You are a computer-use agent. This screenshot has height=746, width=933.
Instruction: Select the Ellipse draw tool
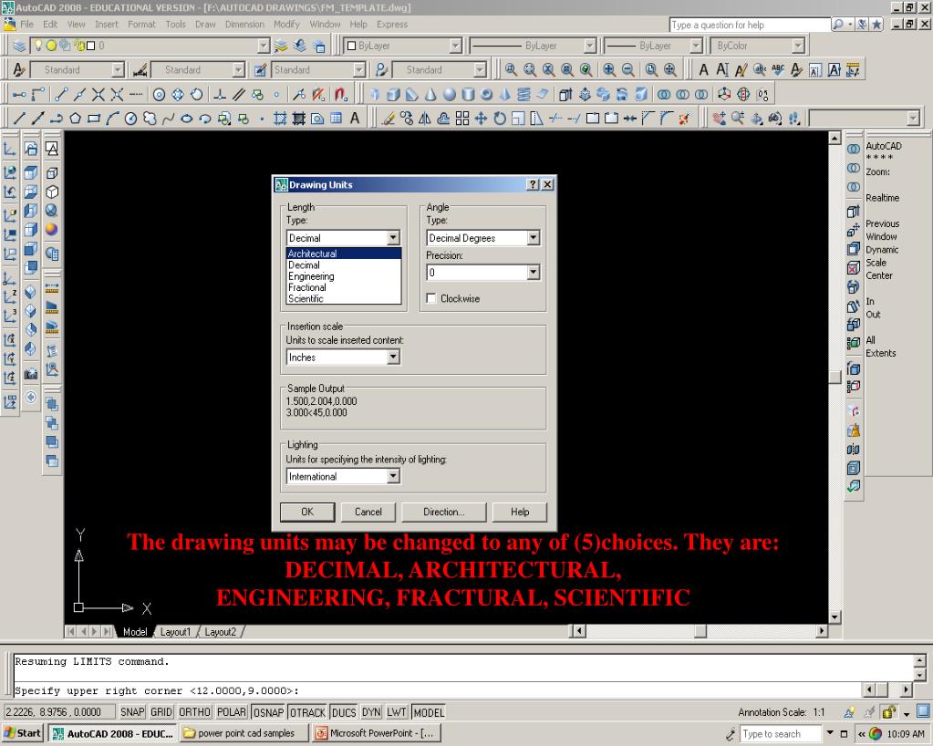click(186, 119)
